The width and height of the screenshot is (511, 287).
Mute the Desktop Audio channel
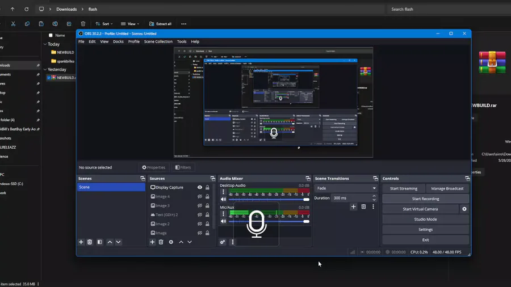coord(223,200)
